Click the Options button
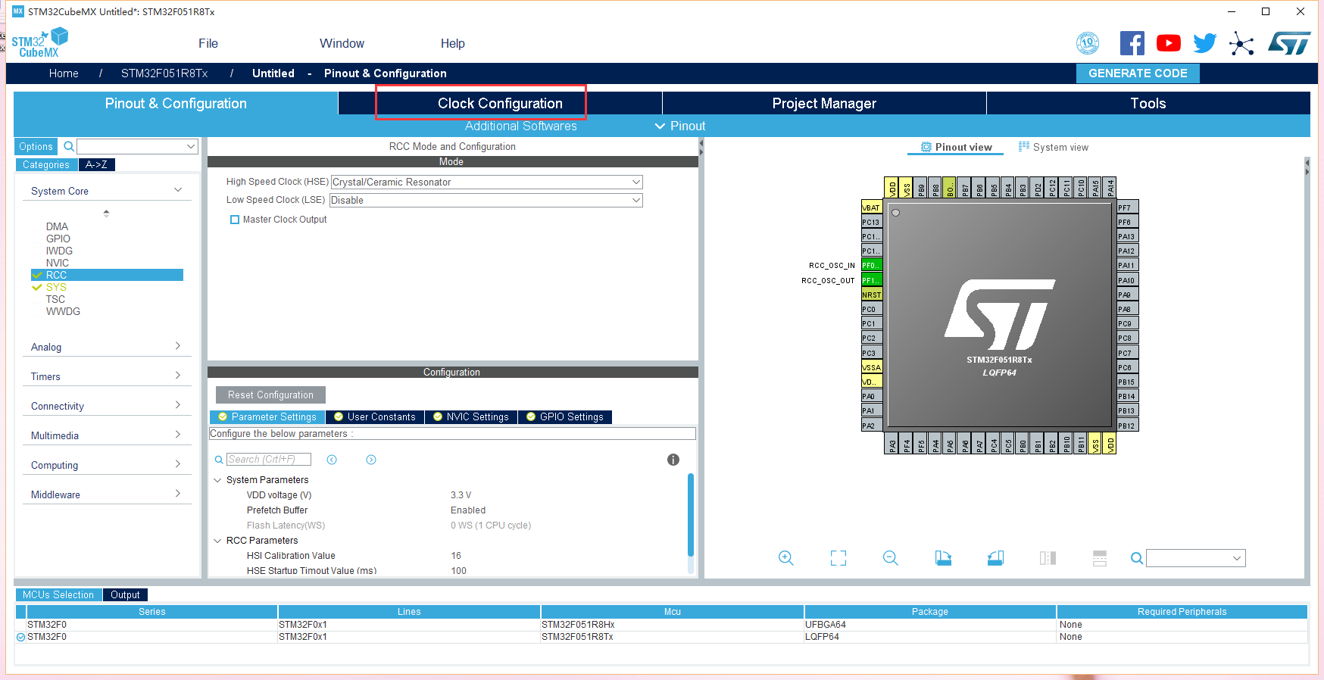 [36, 146]
